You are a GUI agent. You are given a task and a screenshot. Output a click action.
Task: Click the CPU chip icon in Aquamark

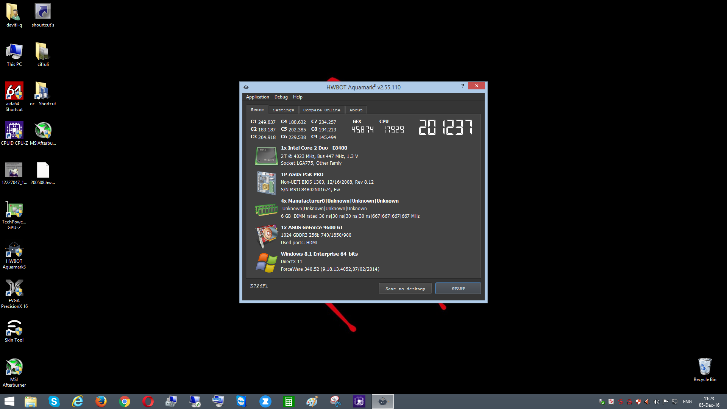pos(266,156)
